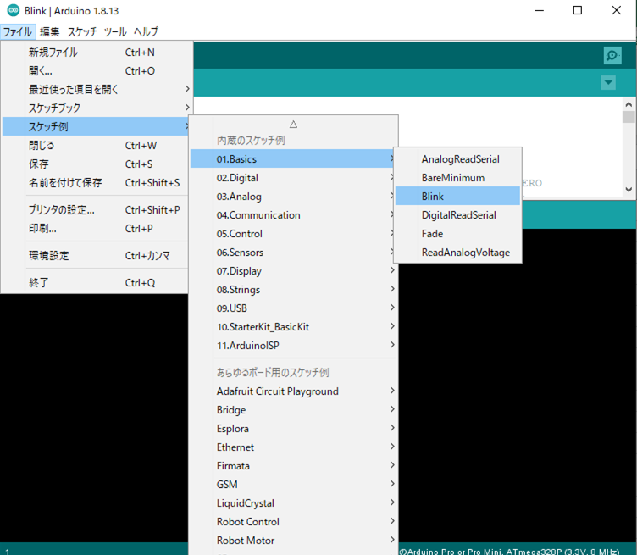Expand 05.Control examples
Screen dimensions: 637x555
click(x=293, y=234)
